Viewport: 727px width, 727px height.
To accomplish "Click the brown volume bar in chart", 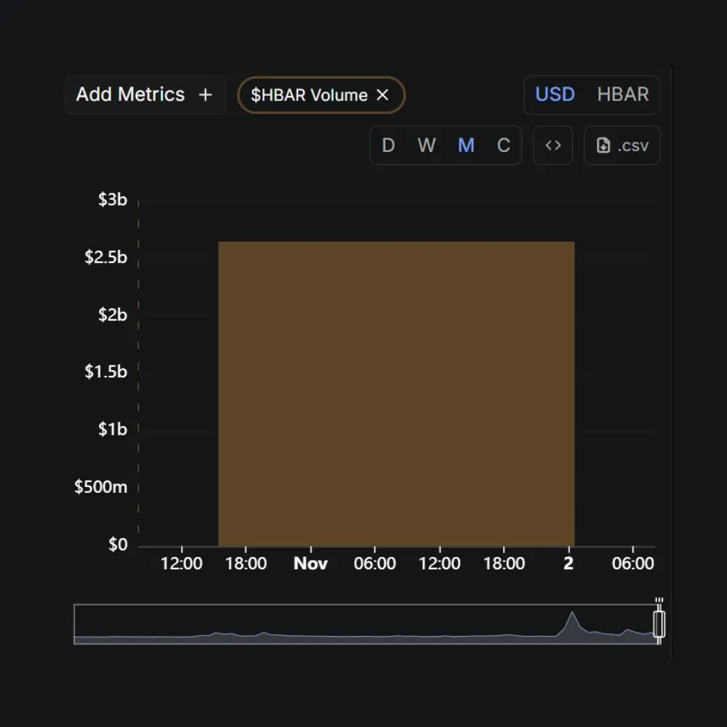I will coord(396,393).
